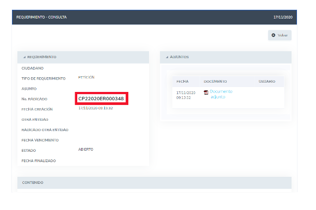The height and width of the screenshot is (210, 316).
Task: Click the Volver back arrow icon
Action: [273, 35]
